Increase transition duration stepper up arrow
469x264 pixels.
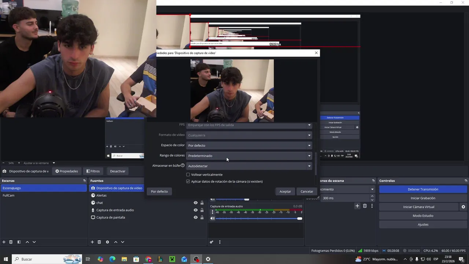point(372,196)
